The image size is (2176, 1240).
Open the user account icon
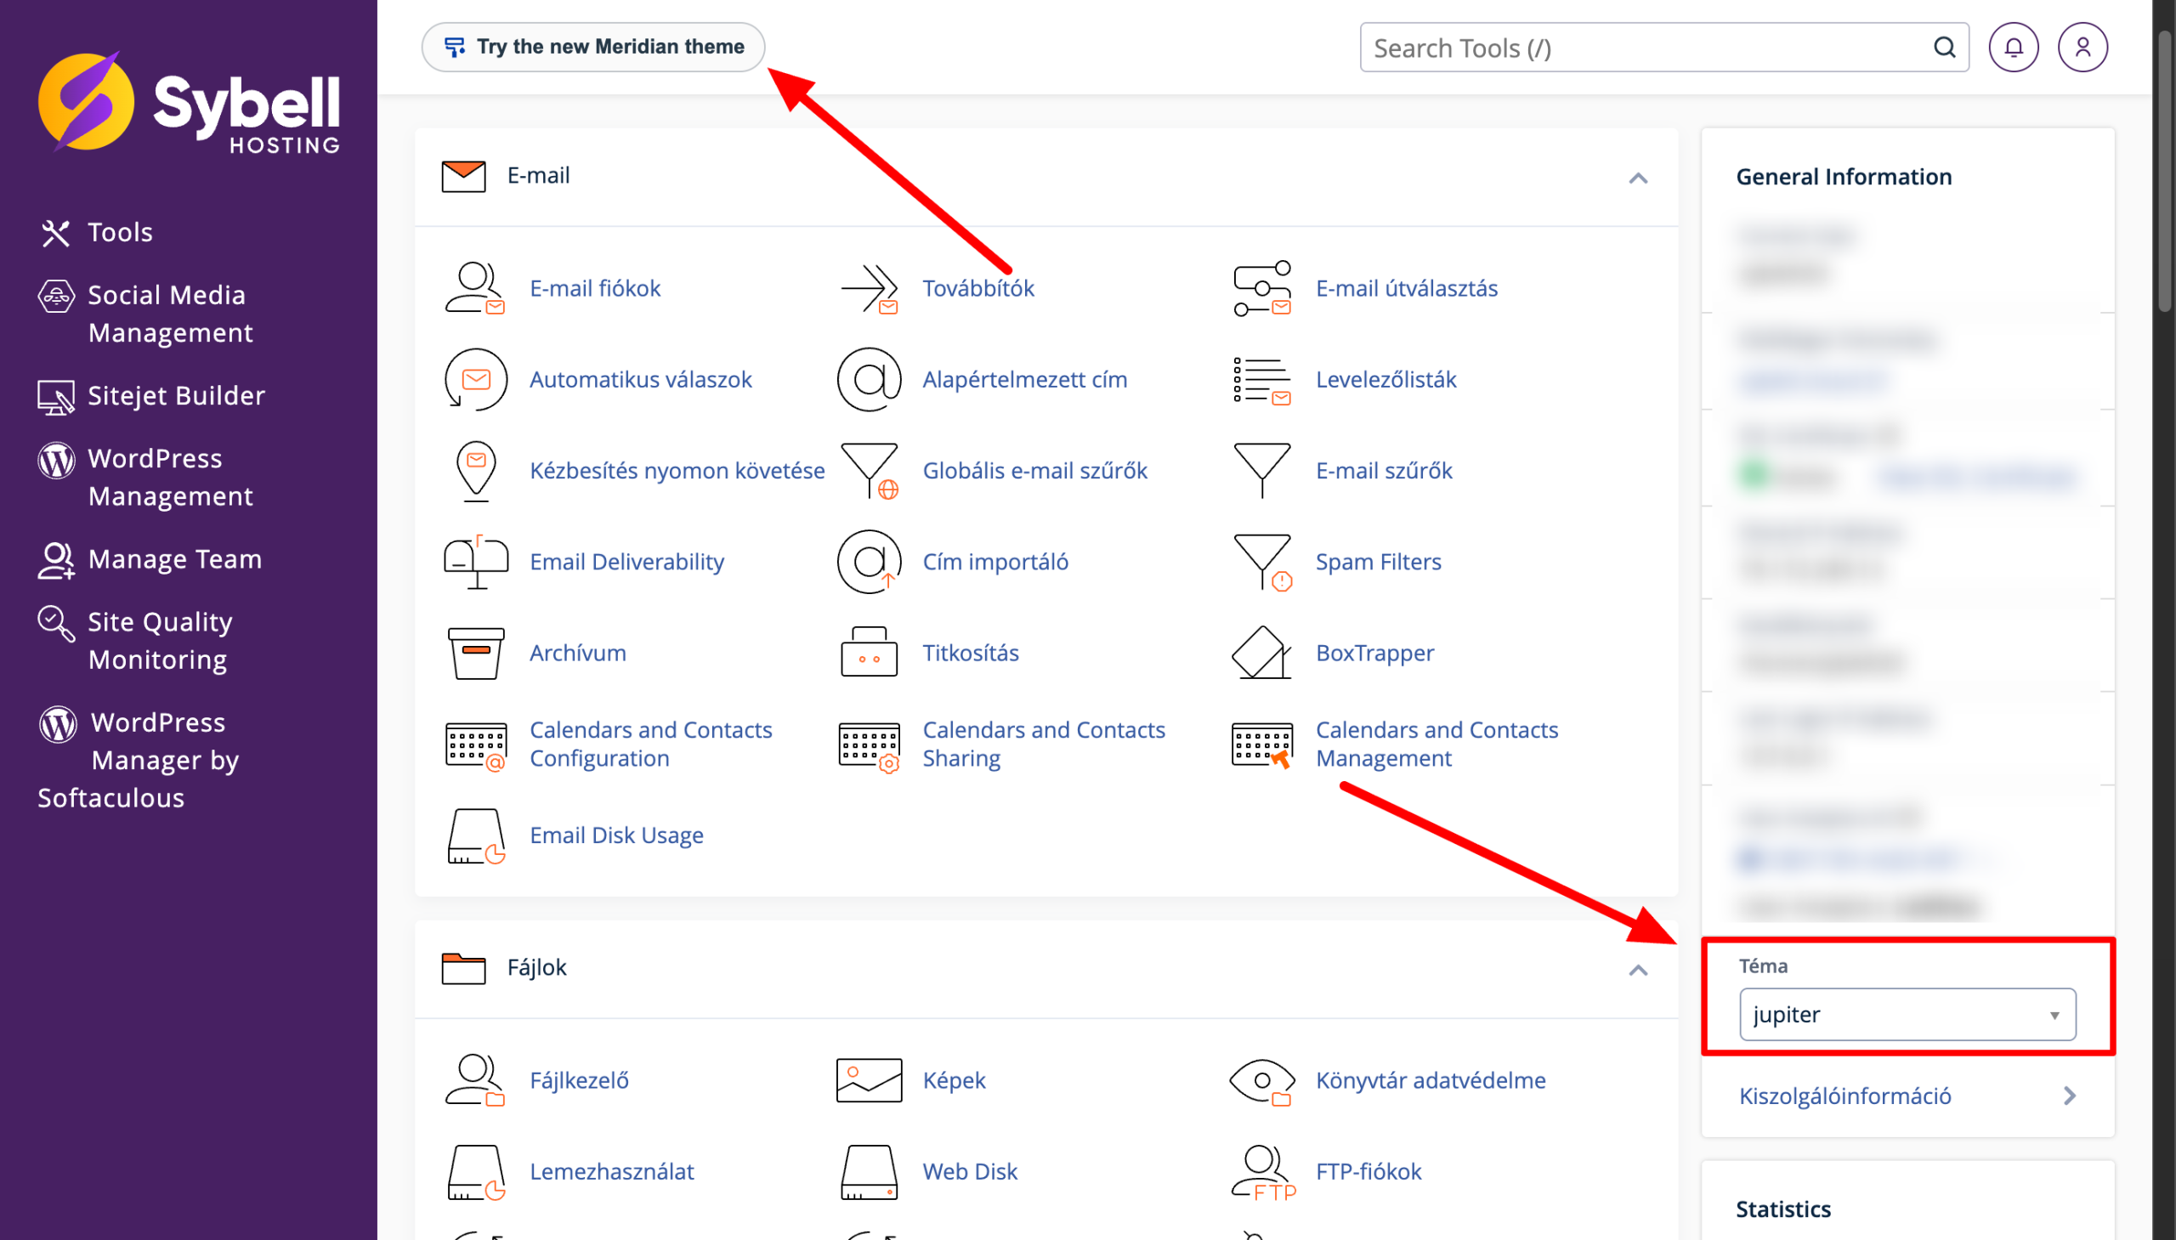tap(2082, 48)
